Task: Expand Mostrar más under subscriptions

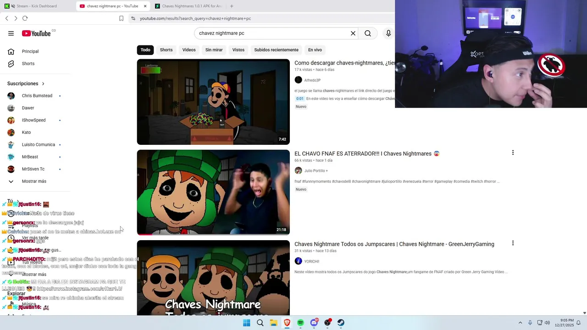Action: (35, 181)
